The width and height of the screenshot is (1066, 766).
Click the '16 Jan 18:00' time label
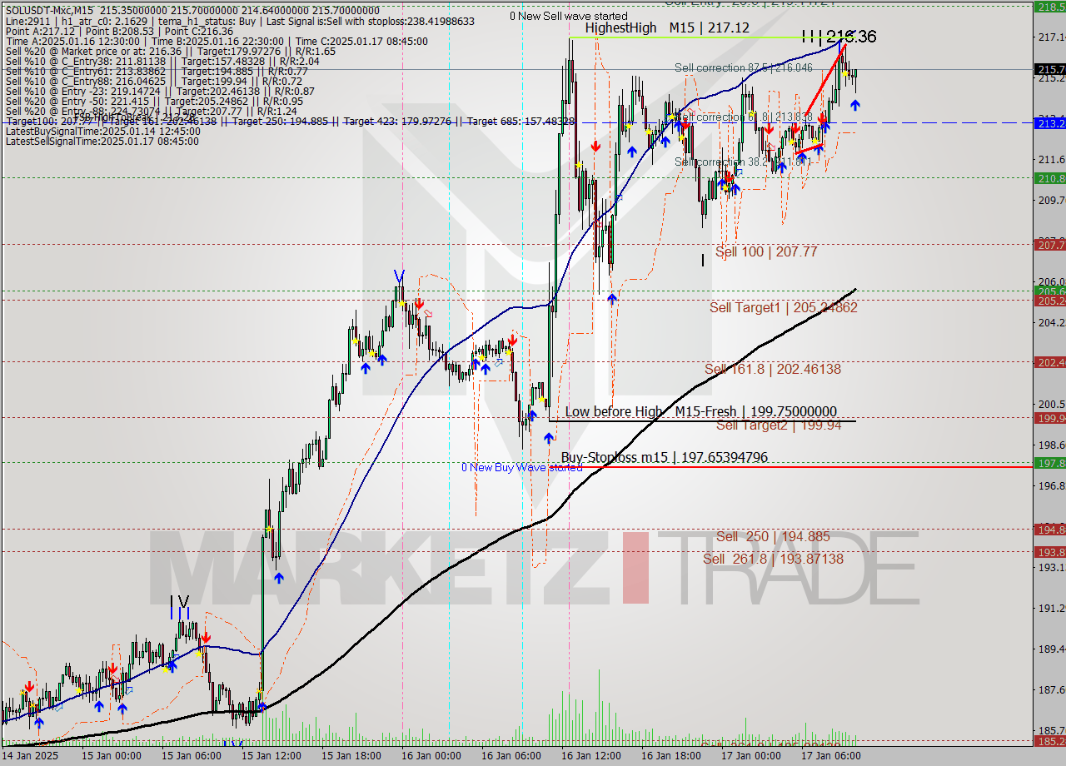click(x=672, y=756)
